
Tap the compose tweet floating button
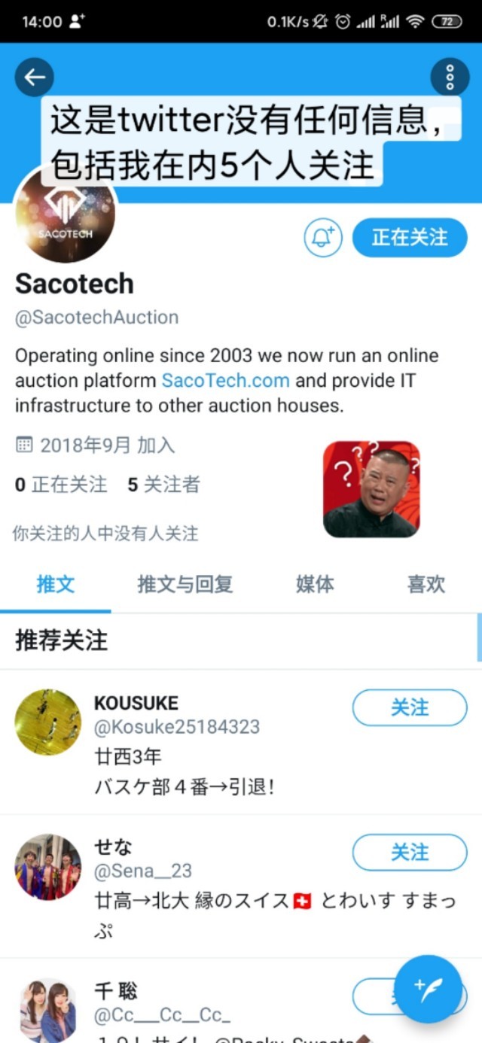pos(428,989)
